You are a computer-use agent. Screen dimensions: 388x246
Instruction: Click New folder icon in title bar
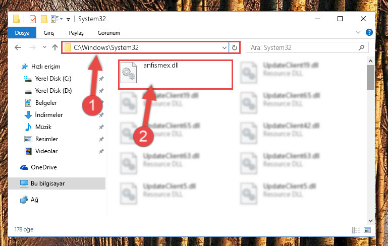click(x=44, y=19)
